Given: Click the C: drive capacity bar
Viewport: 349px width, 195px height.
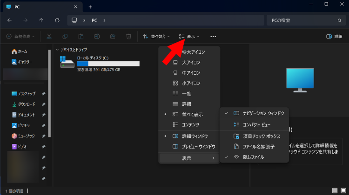Looking at the screenshot, I should (108, 64).
